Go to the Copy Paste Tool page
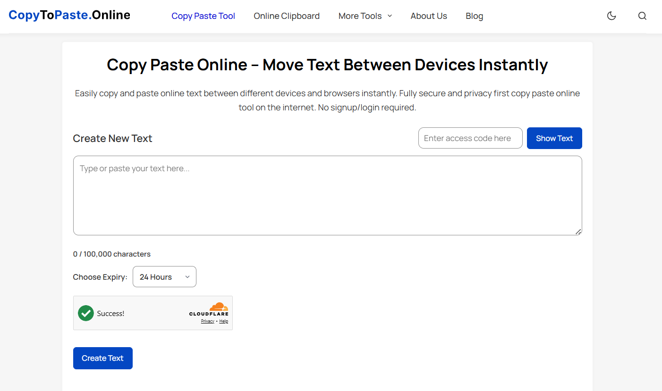The image size is (662, 391). (203, 16)
